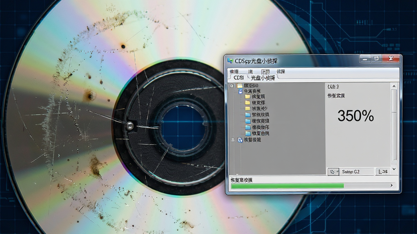Select the document icon on the last tree node
The width and height of the screenshot is (417, 234).
(240, 140)
